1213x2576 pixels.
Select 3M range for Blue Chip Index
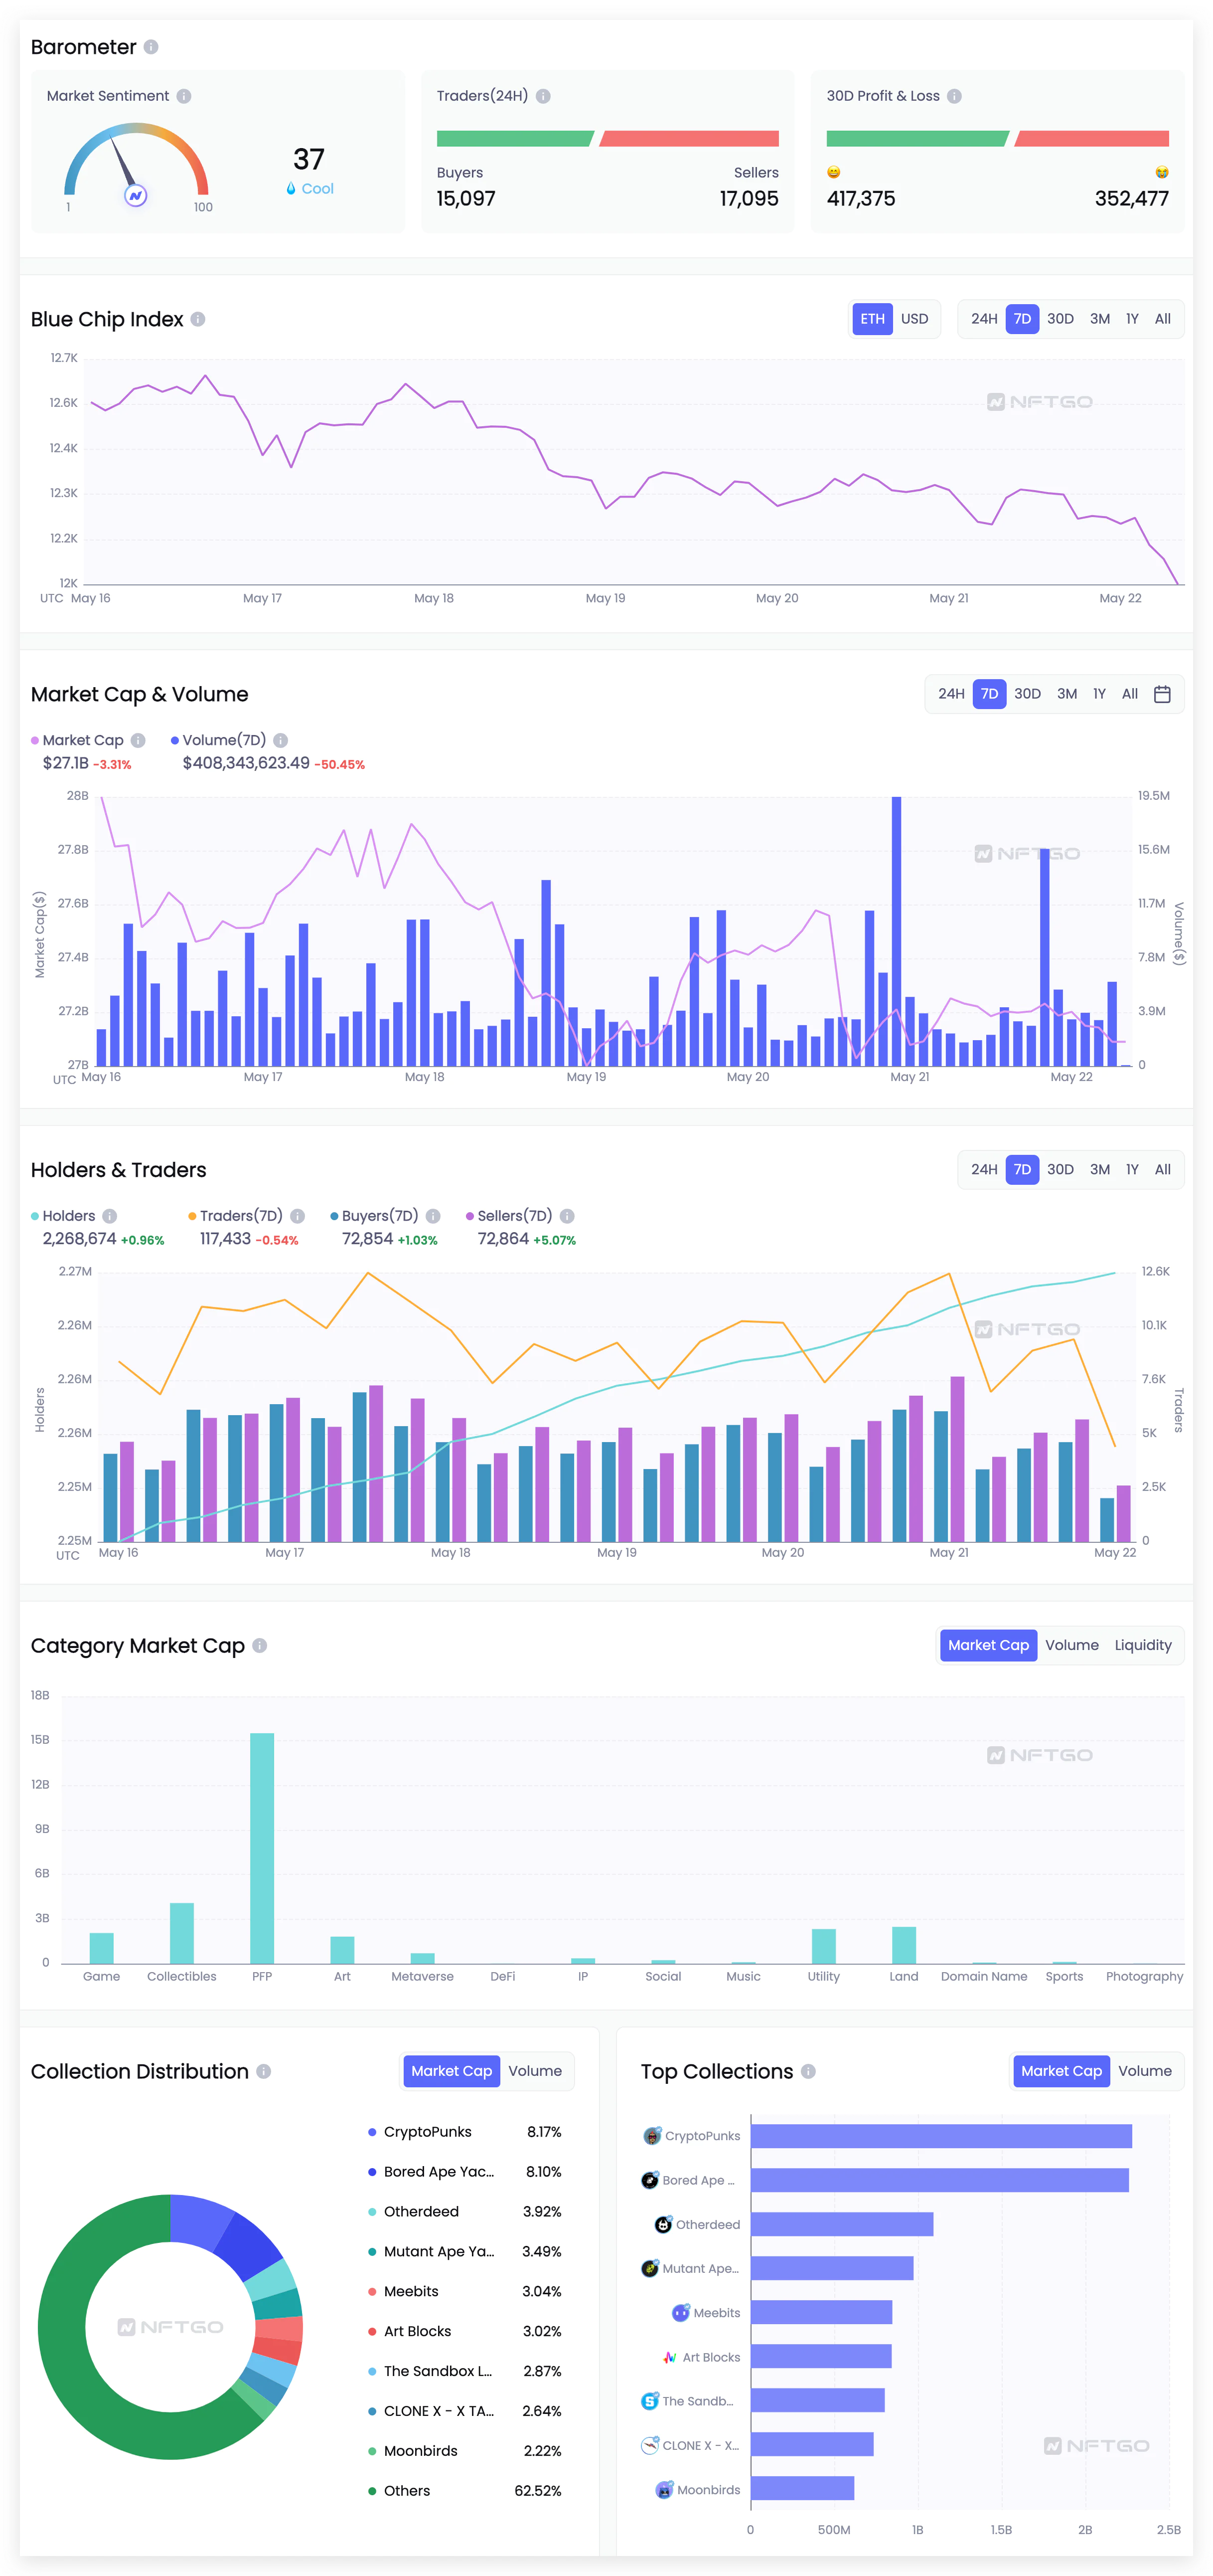(1100, 319)
